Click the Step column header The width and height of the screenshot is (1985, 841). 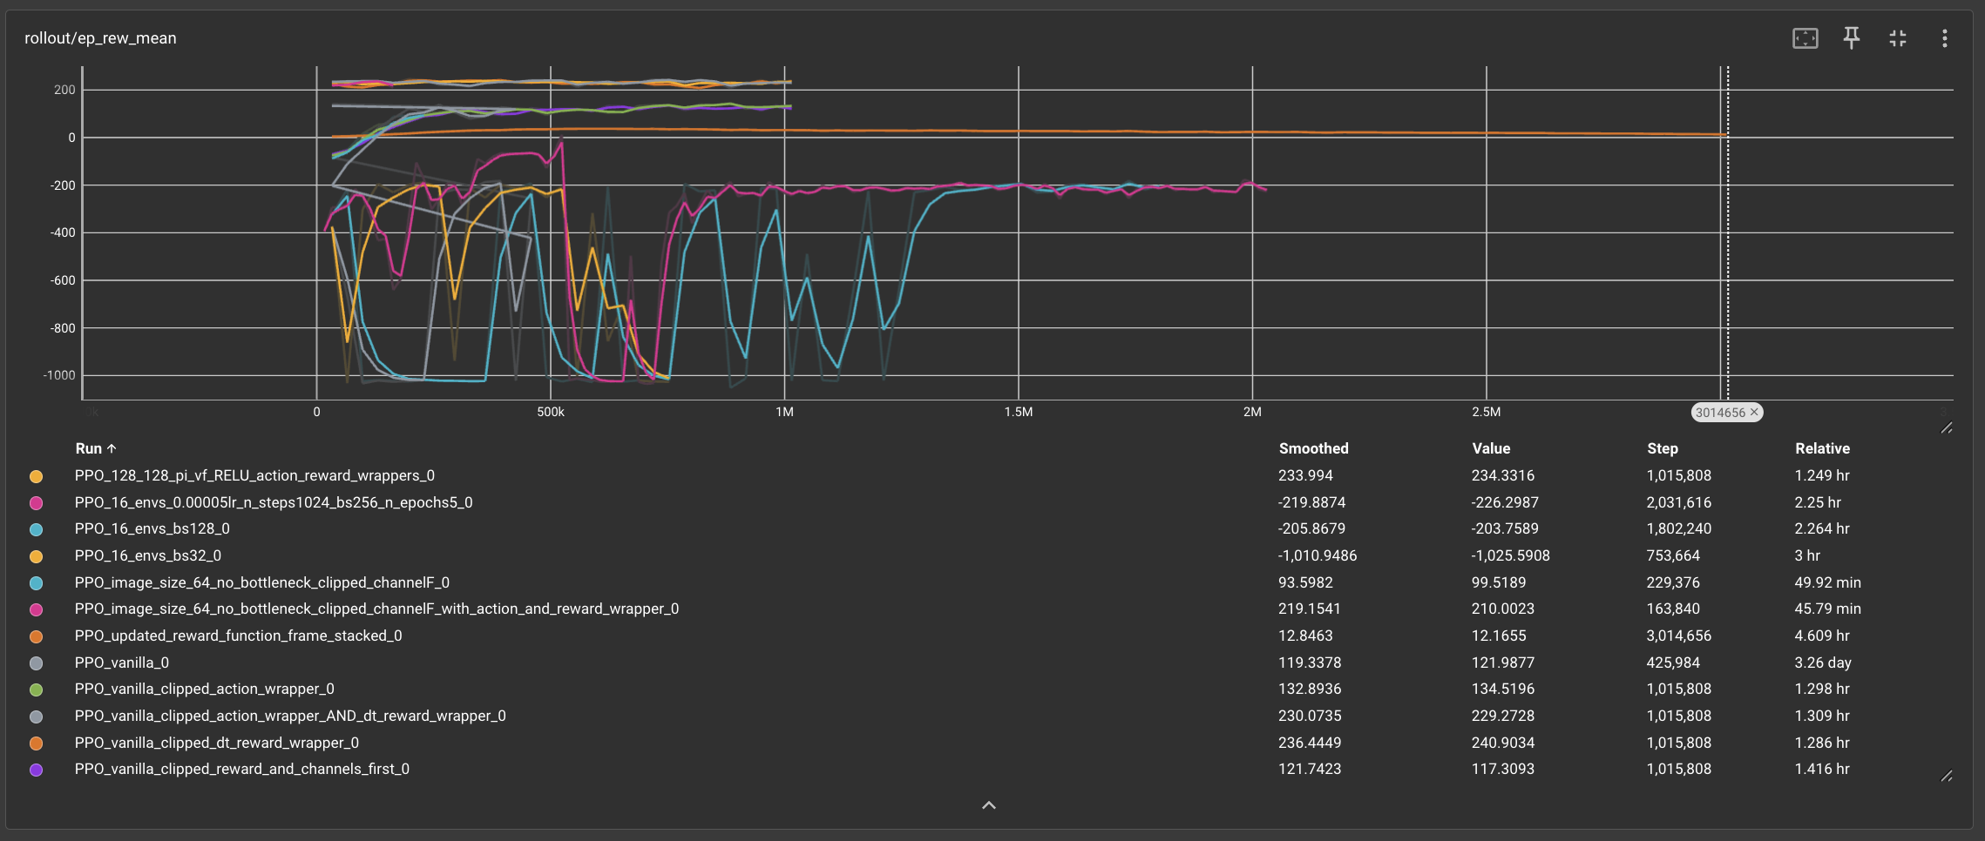[1662, 448]
